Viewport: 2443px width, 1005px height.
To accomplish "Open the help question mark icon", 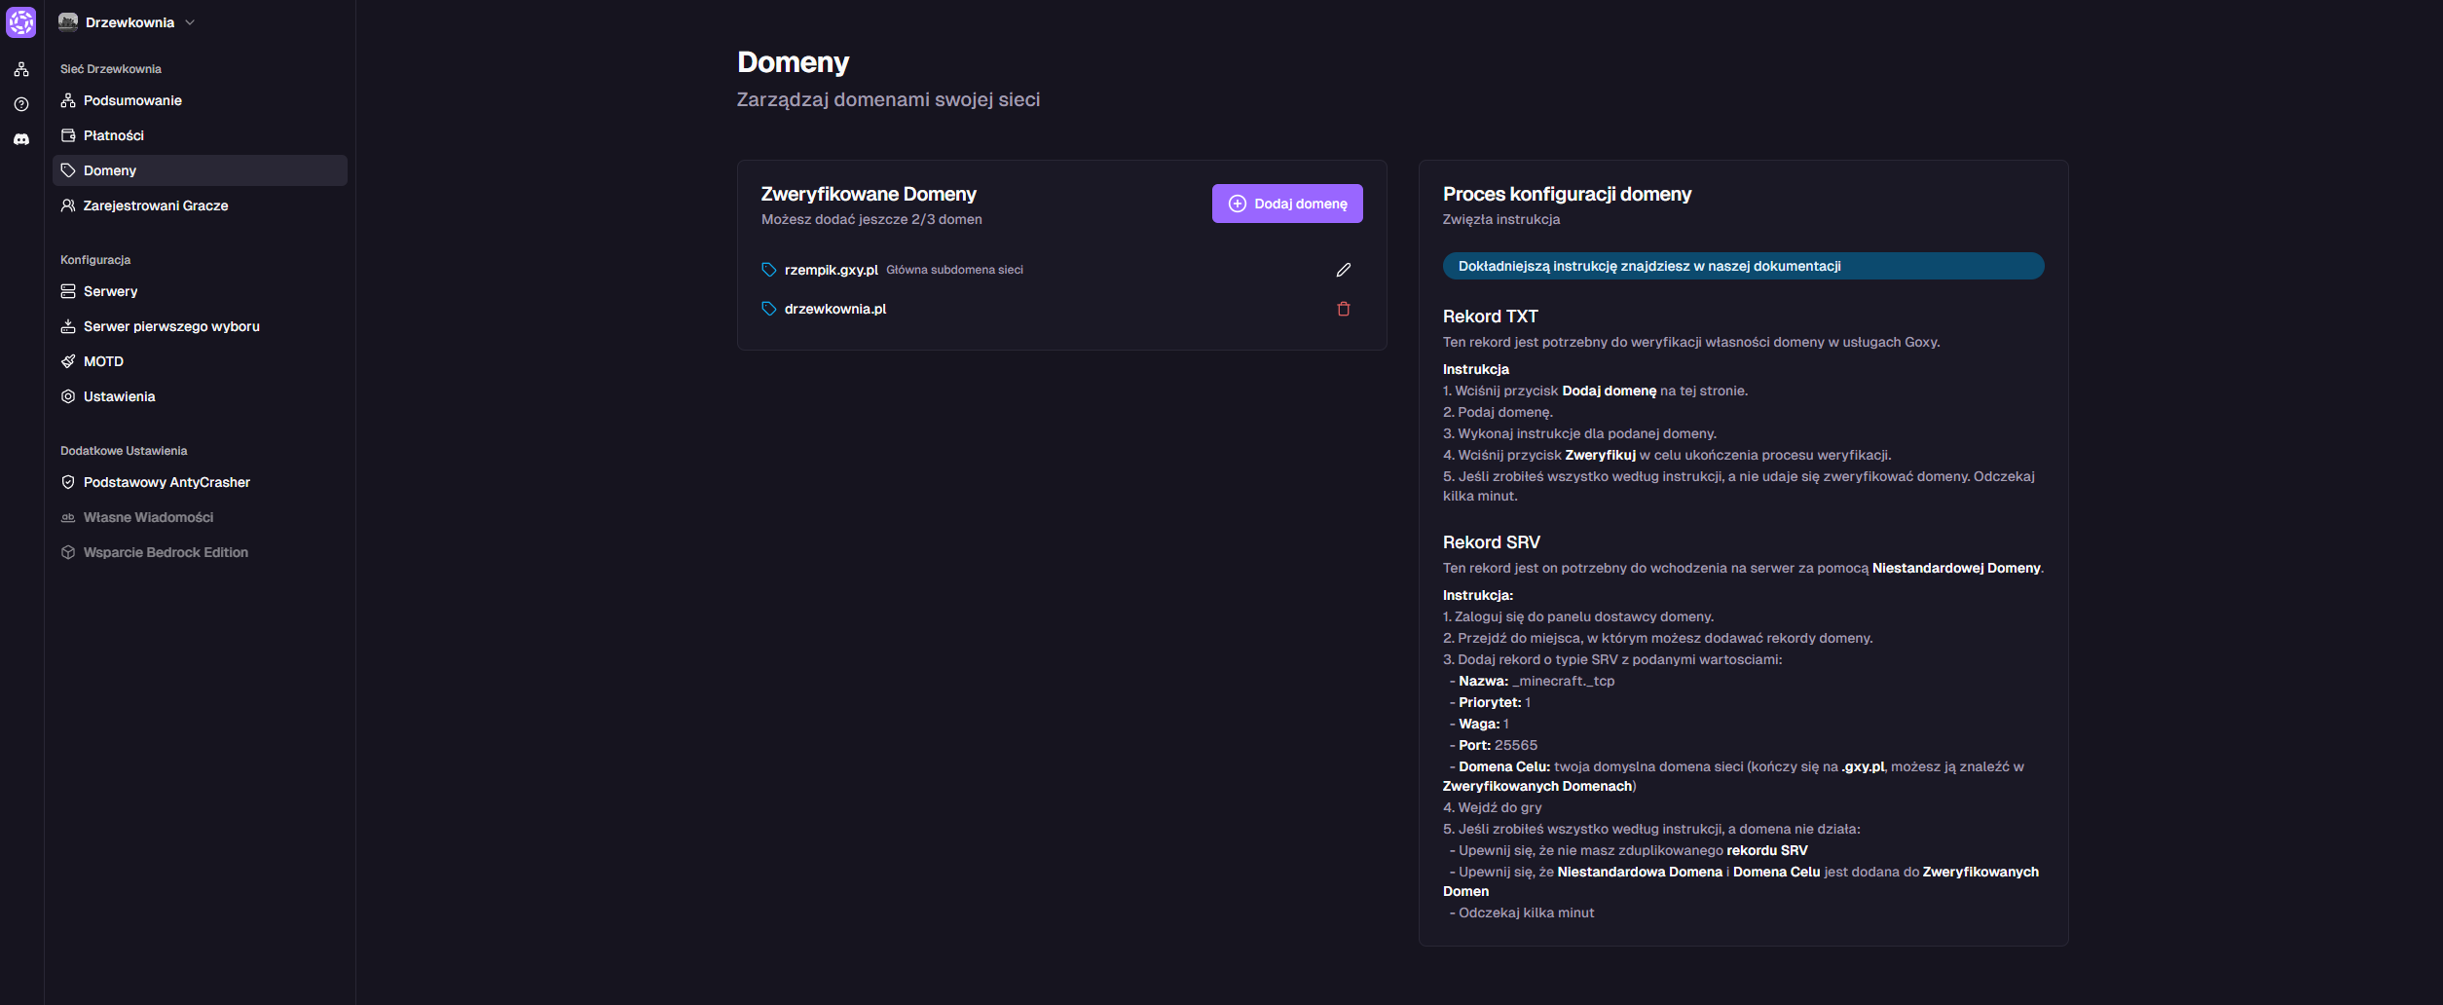I will coord(21,104).
